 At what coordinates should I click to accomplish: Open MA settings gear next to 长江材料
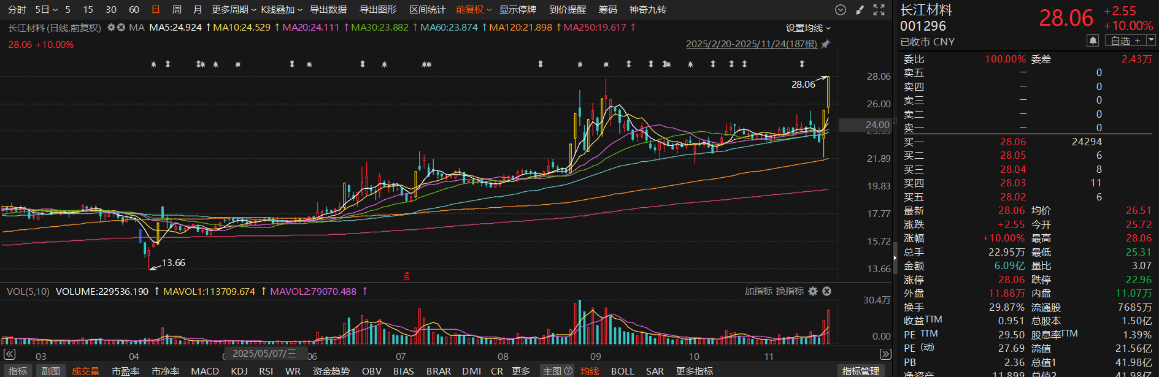pyautogui.click(x=111, y=28)
